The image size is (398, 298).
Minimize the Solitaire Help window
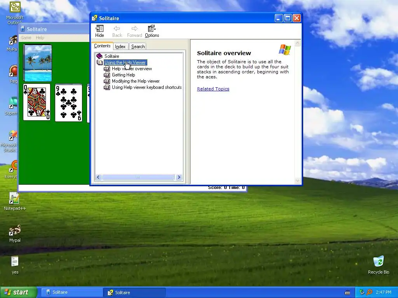coord(278,18)
